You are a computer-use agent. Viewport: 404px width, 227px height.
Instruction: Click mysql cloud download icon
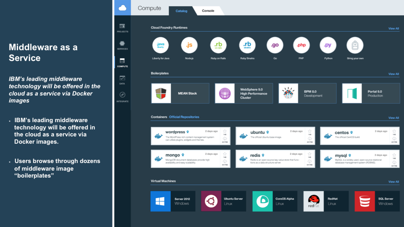pyautogui.click(x=394, y=163)
